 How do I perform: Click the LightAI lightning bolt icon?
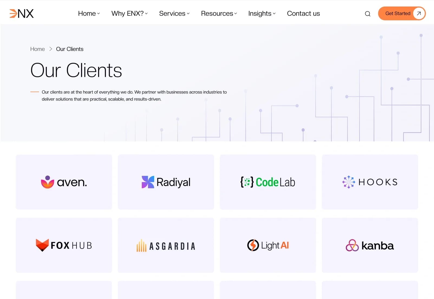pos(253,245)
